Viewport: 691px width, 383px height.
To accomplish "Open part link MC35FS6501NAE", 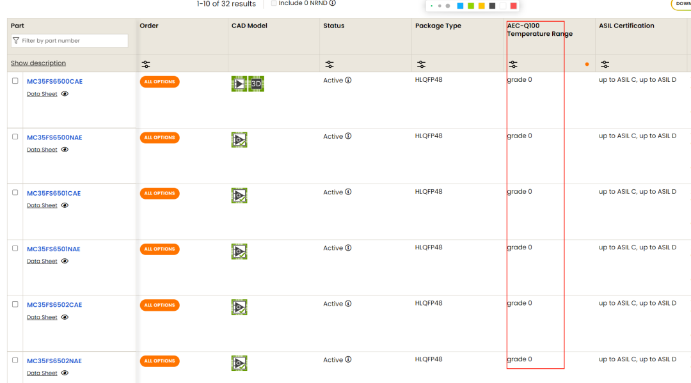I will click(54, 249).
